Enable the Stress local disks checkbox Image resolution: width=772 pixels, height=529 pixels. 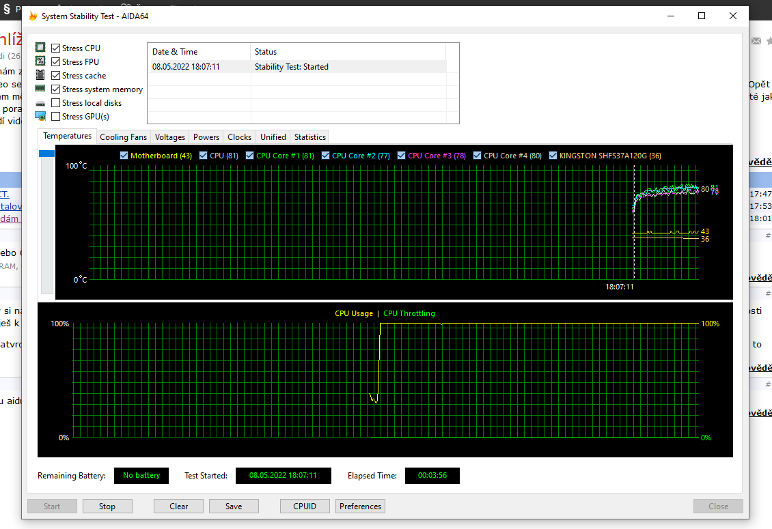[x=56, y=103]
